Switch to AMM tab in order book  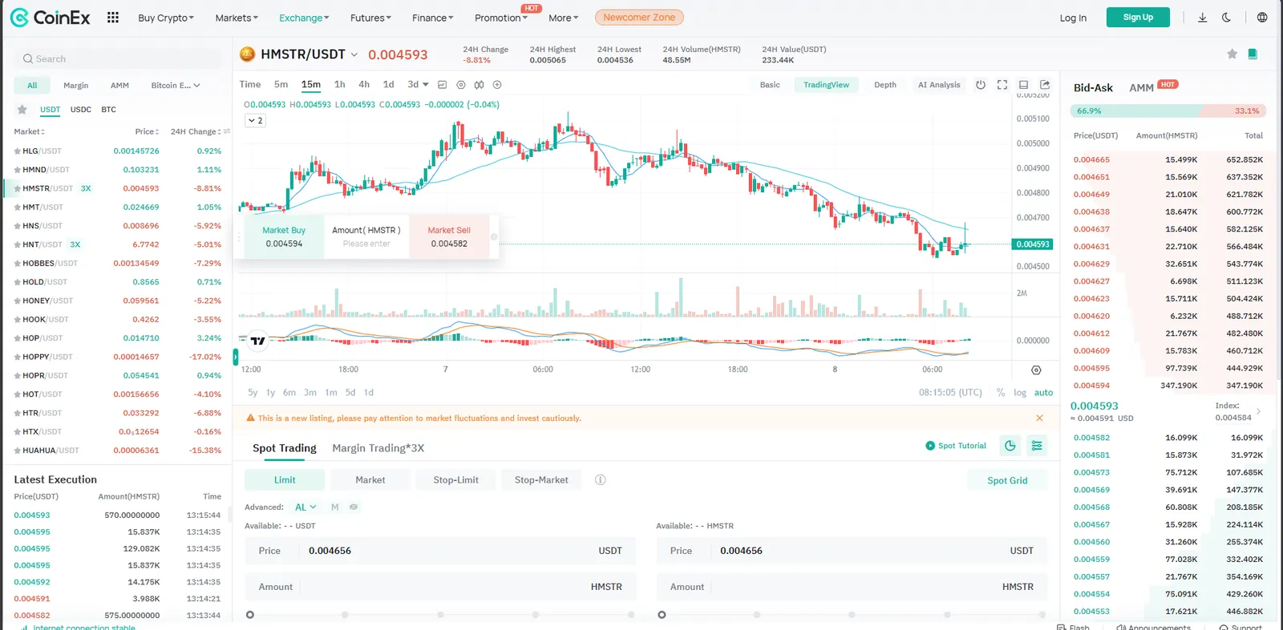click(1141, 87)
